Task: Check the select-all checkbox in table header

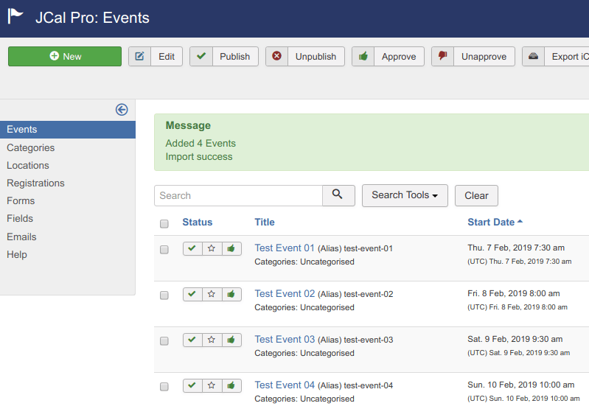Action: click(164, 224)
